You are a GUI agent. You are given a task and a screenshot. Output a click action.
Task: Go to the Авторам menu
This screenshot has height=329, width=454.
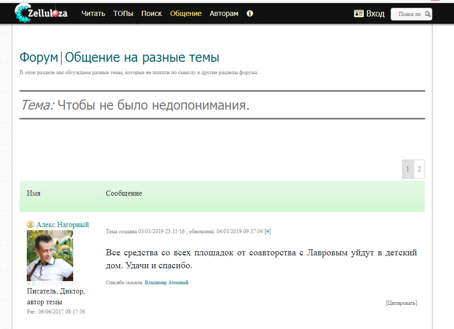pyautogui.click(x=224, y=13)
